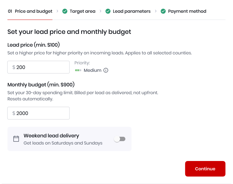Focus the Monthly budget input showing 2000
Screen dimensions: 233x184
coord(38,113)
